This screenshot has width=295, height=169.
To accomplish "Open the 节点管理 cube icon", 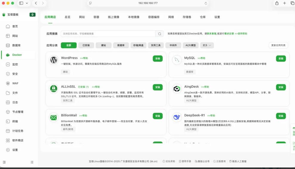I will [8, 112].
